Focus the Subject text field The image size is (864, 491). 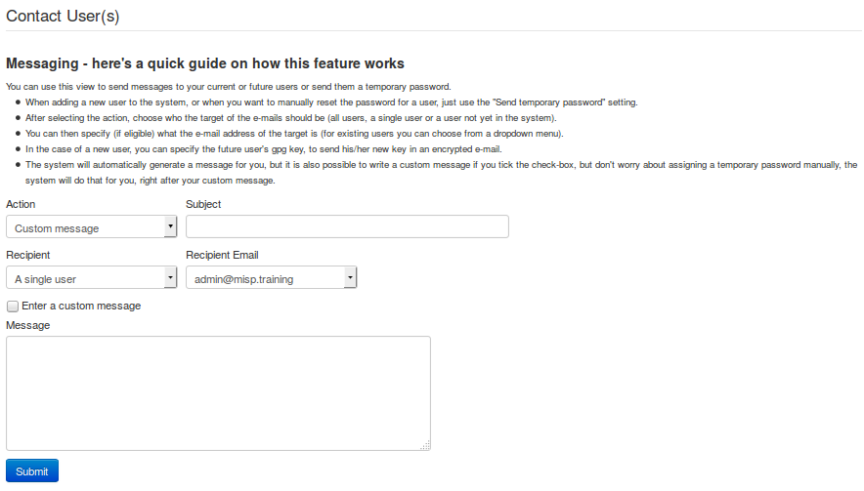click(x=347, y=227)
